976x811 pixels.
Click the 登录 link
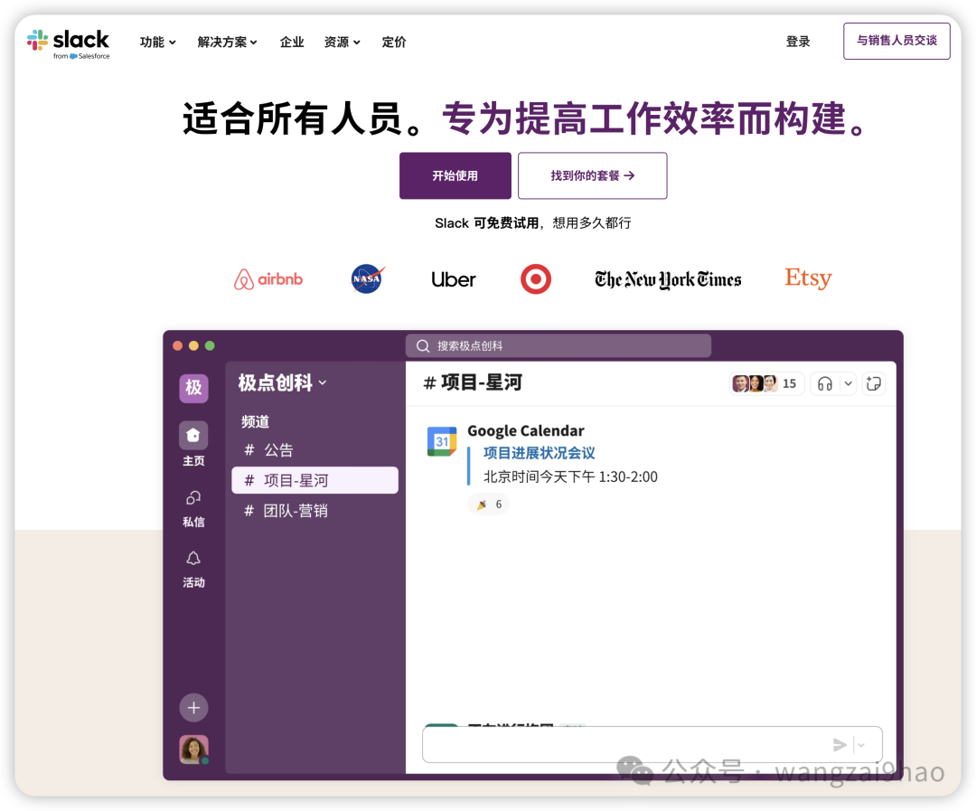[798, 41]
